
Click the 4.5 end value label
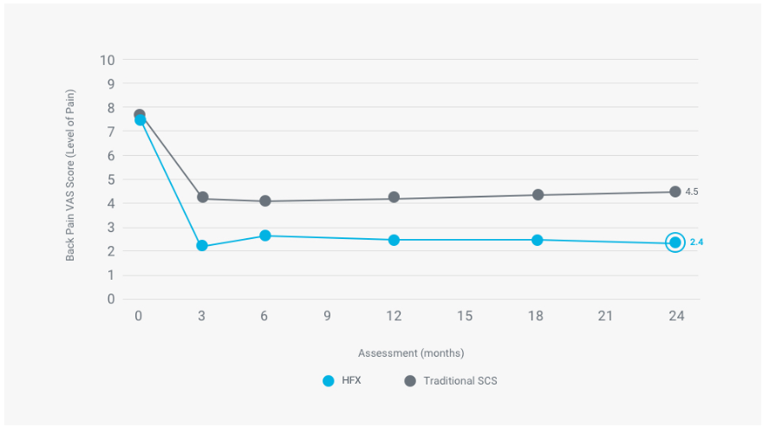click(x=692, y=191)
